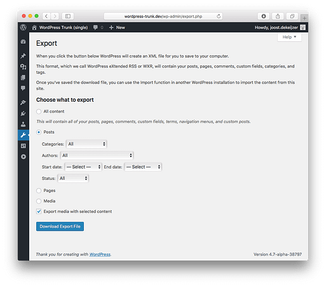
Task: Click the Choose what to export heading
Action: [65, 100]
